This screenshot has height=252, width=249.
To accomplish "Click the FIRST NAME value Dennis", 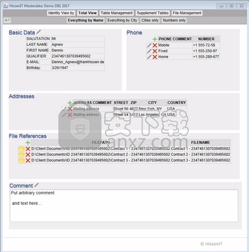I will [57, 50].
